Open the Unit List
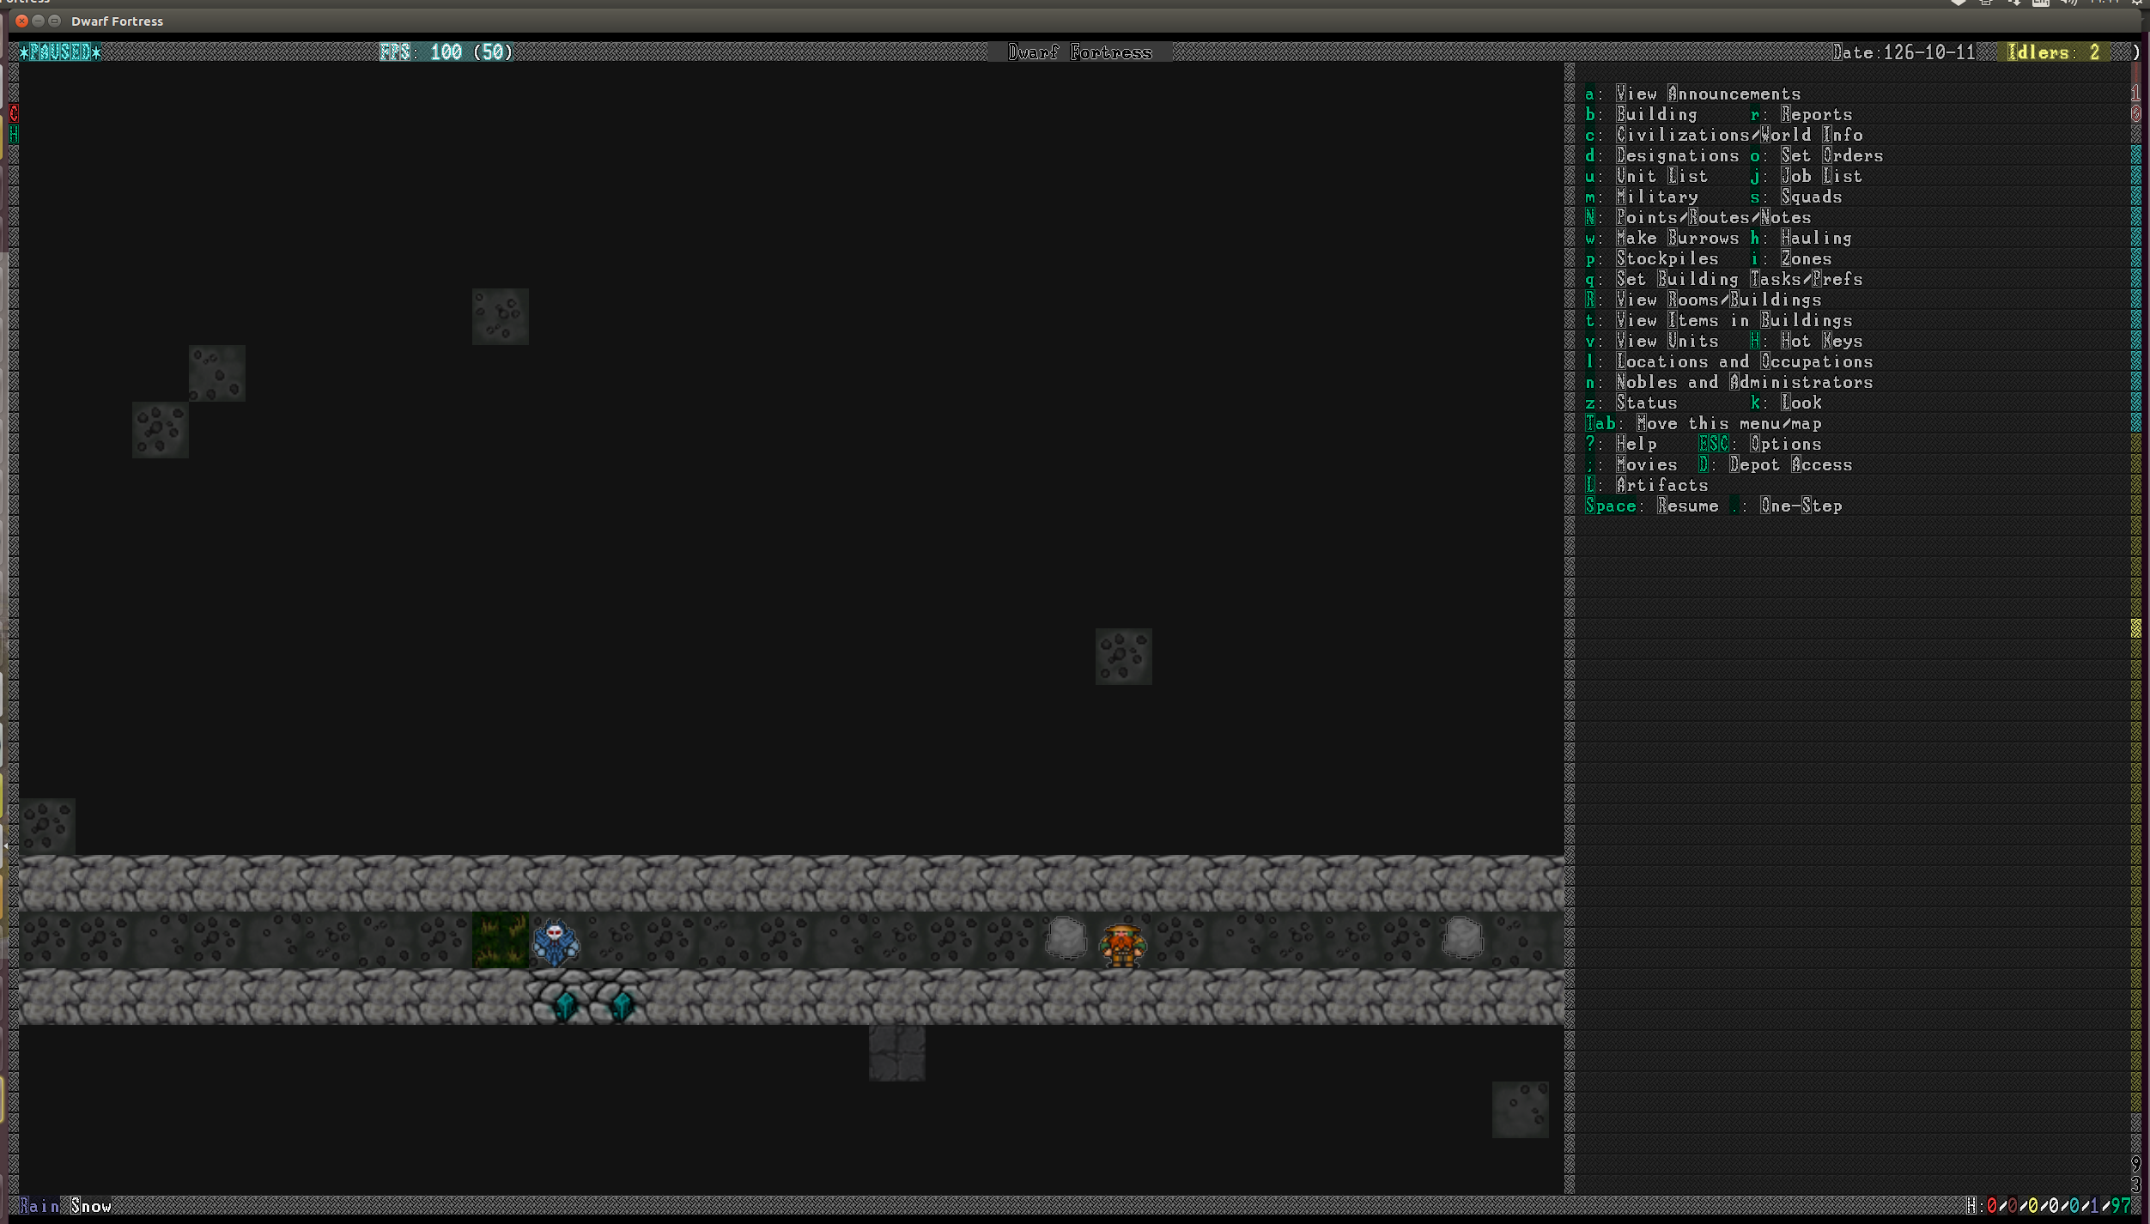Screen dimensions: 2150x1224 pyautogui.click(x=1646, y=176)
